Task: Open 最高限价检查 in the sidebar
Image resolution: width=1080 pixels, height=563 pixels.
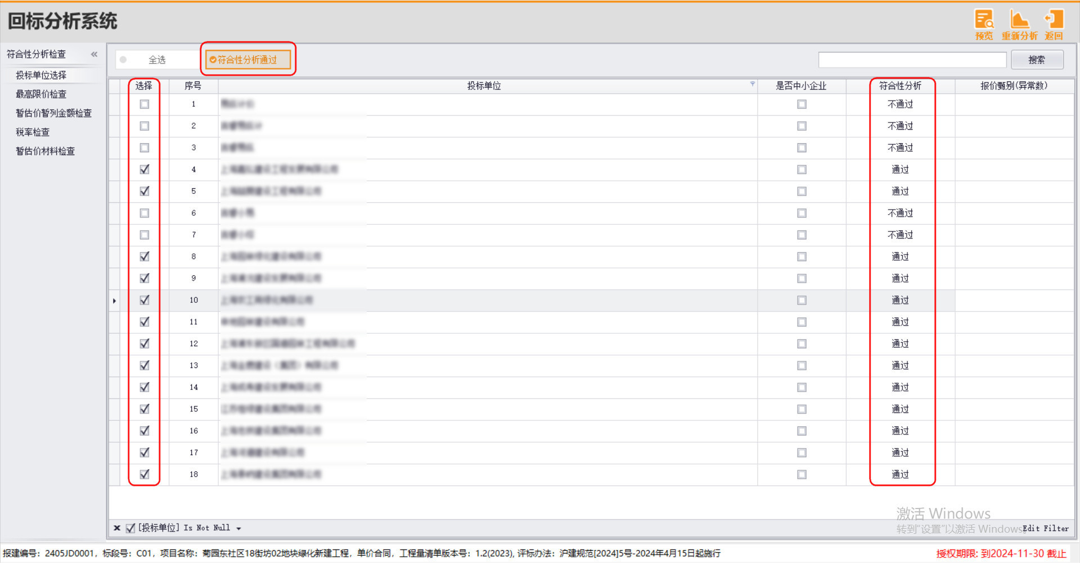Action: click(x=41, y=94)
